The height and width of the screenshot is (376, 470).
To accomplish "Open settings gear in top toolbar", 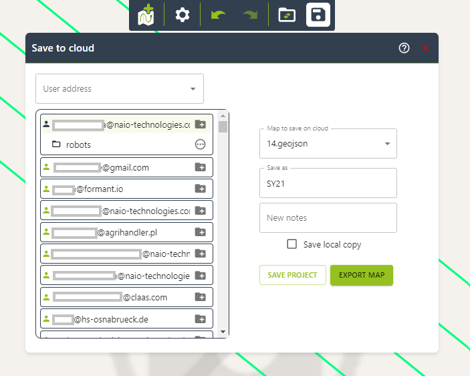I will coord(183,15).
